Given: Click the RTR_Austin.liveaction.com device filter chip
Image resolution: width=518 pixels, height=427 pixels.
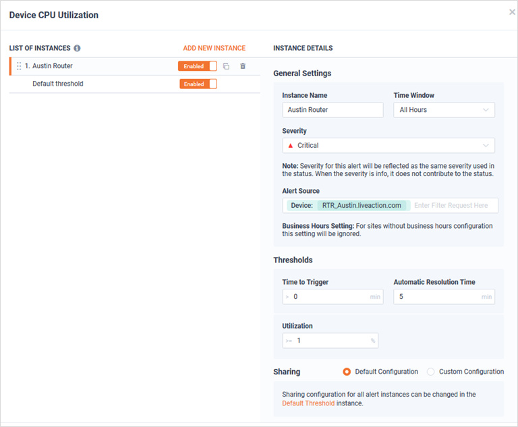Looking at the screenshot, I should 362,206.
